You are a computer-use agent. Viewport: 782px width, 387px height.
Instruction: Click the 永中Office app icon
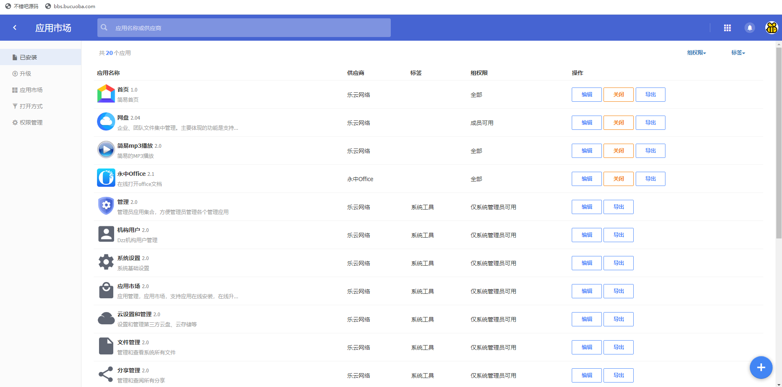pyautogui.click(x=106, y=178)
